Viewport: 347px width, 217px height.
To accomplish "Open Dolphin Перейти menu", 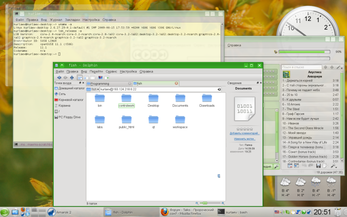I will (x=96, y=72).
